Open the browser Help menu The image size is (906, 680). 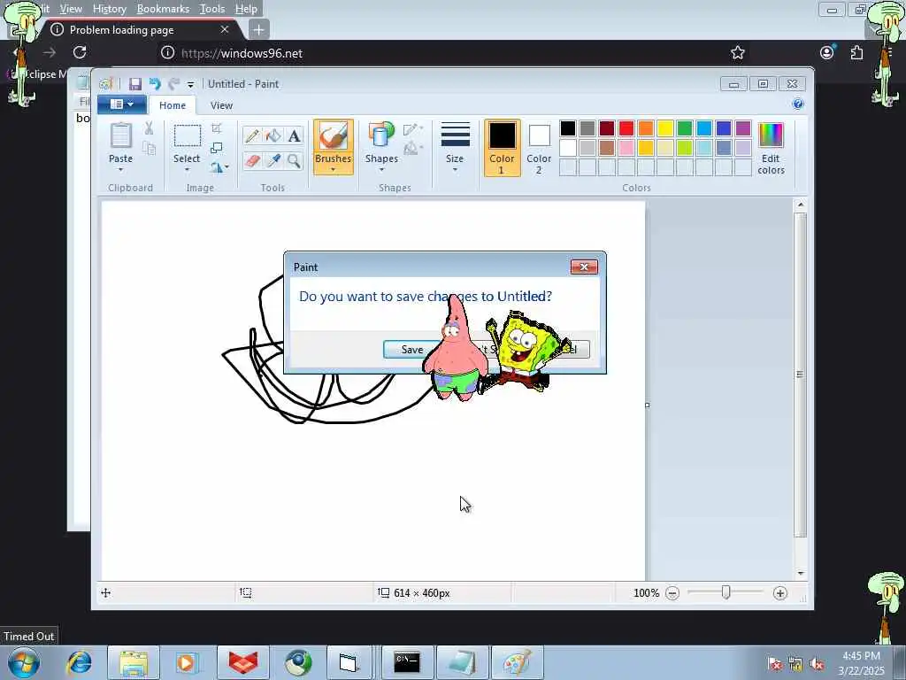coord(246,9)
